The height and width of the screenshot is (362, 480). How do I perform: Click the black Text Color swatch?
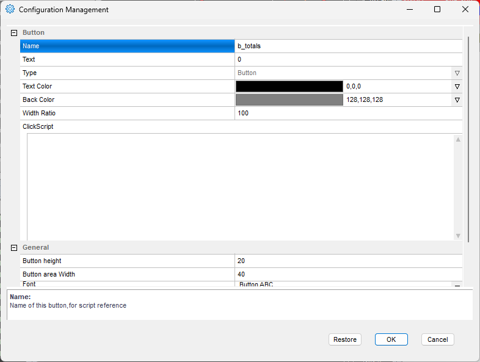click(289, 86)
